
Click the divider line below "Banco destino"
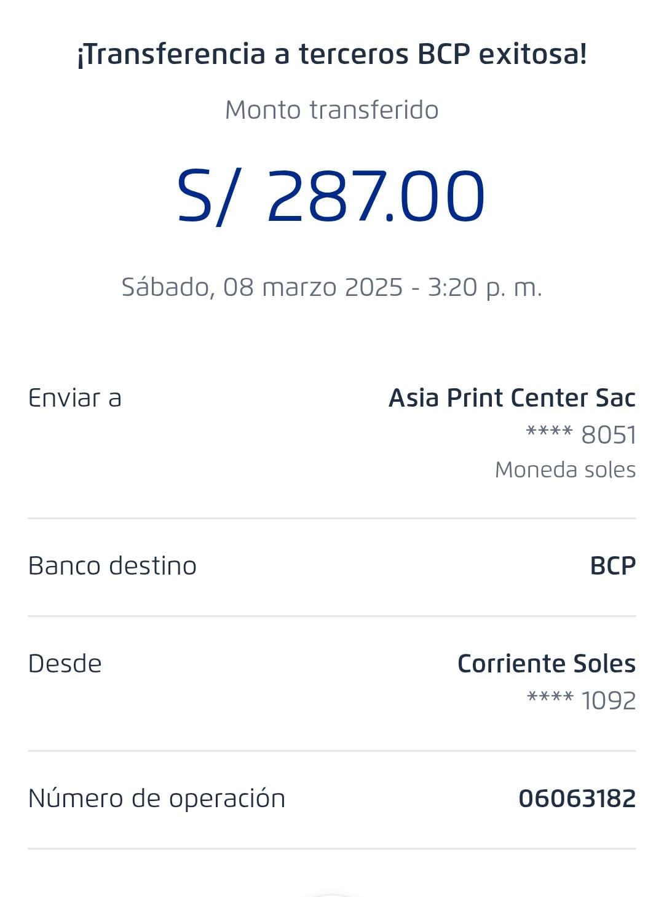click(x=332, y=616)
